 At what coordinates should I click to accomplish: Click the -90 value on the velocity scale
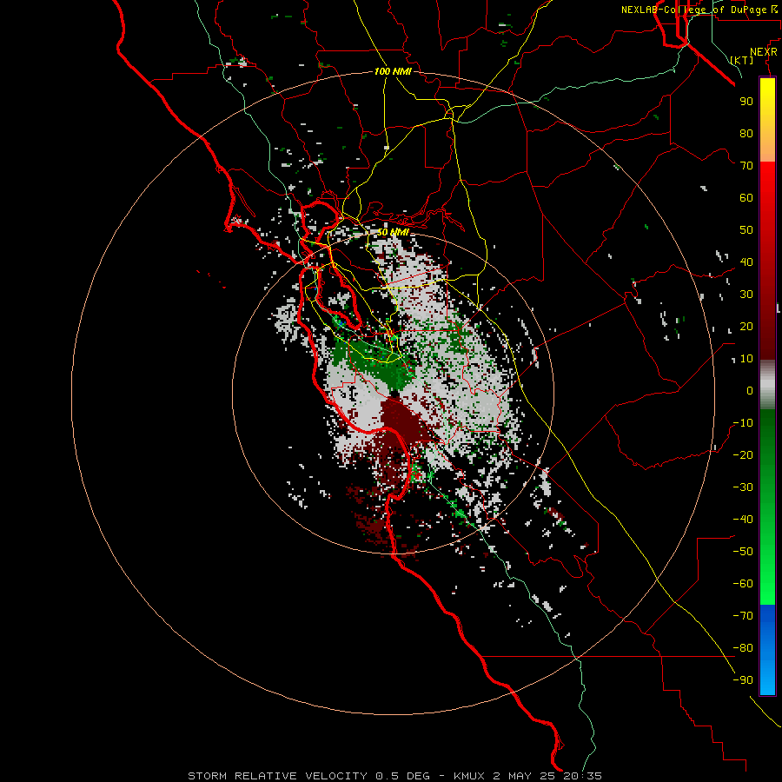(743, 680)
